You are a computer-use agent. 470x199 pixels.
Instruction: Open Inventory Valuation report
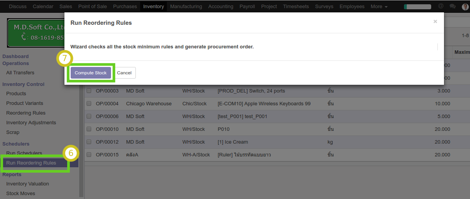point(28,184)
